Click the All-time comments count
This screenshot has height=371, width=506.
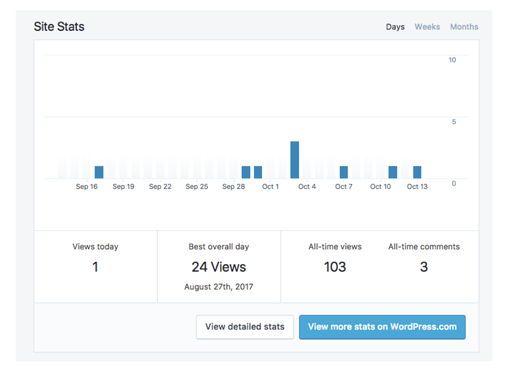coord(424,267)
